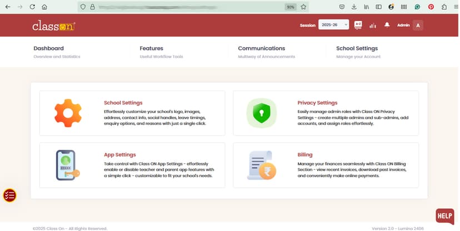This screenshot has height=231, width=460.
Task: Click the orange gear School Settings icon
Action: [x=68, y=113]
